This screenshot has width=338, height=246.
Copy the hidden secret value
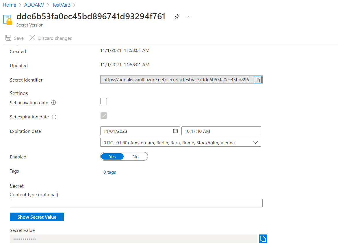[x=263, y=239]
